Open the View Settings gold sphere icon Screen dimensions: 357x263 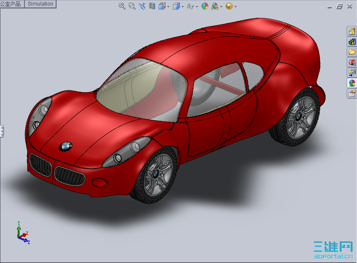229,6
